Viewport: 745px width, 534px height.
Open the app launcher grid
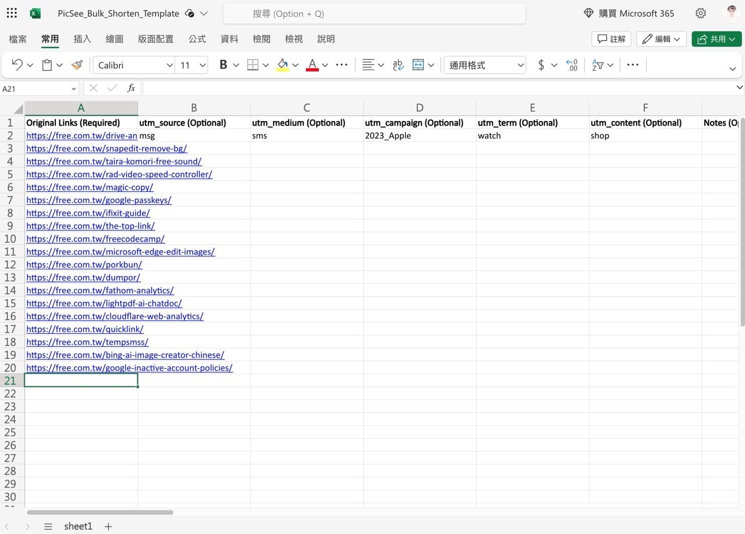(12, 13)
